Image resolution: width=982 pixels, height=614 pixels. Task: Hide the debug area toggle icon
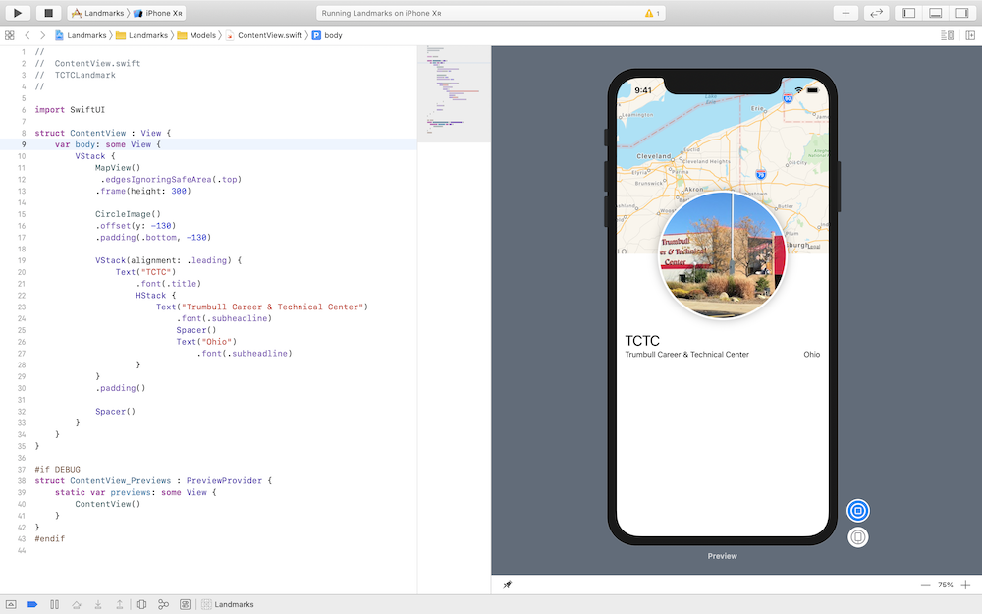11,604
